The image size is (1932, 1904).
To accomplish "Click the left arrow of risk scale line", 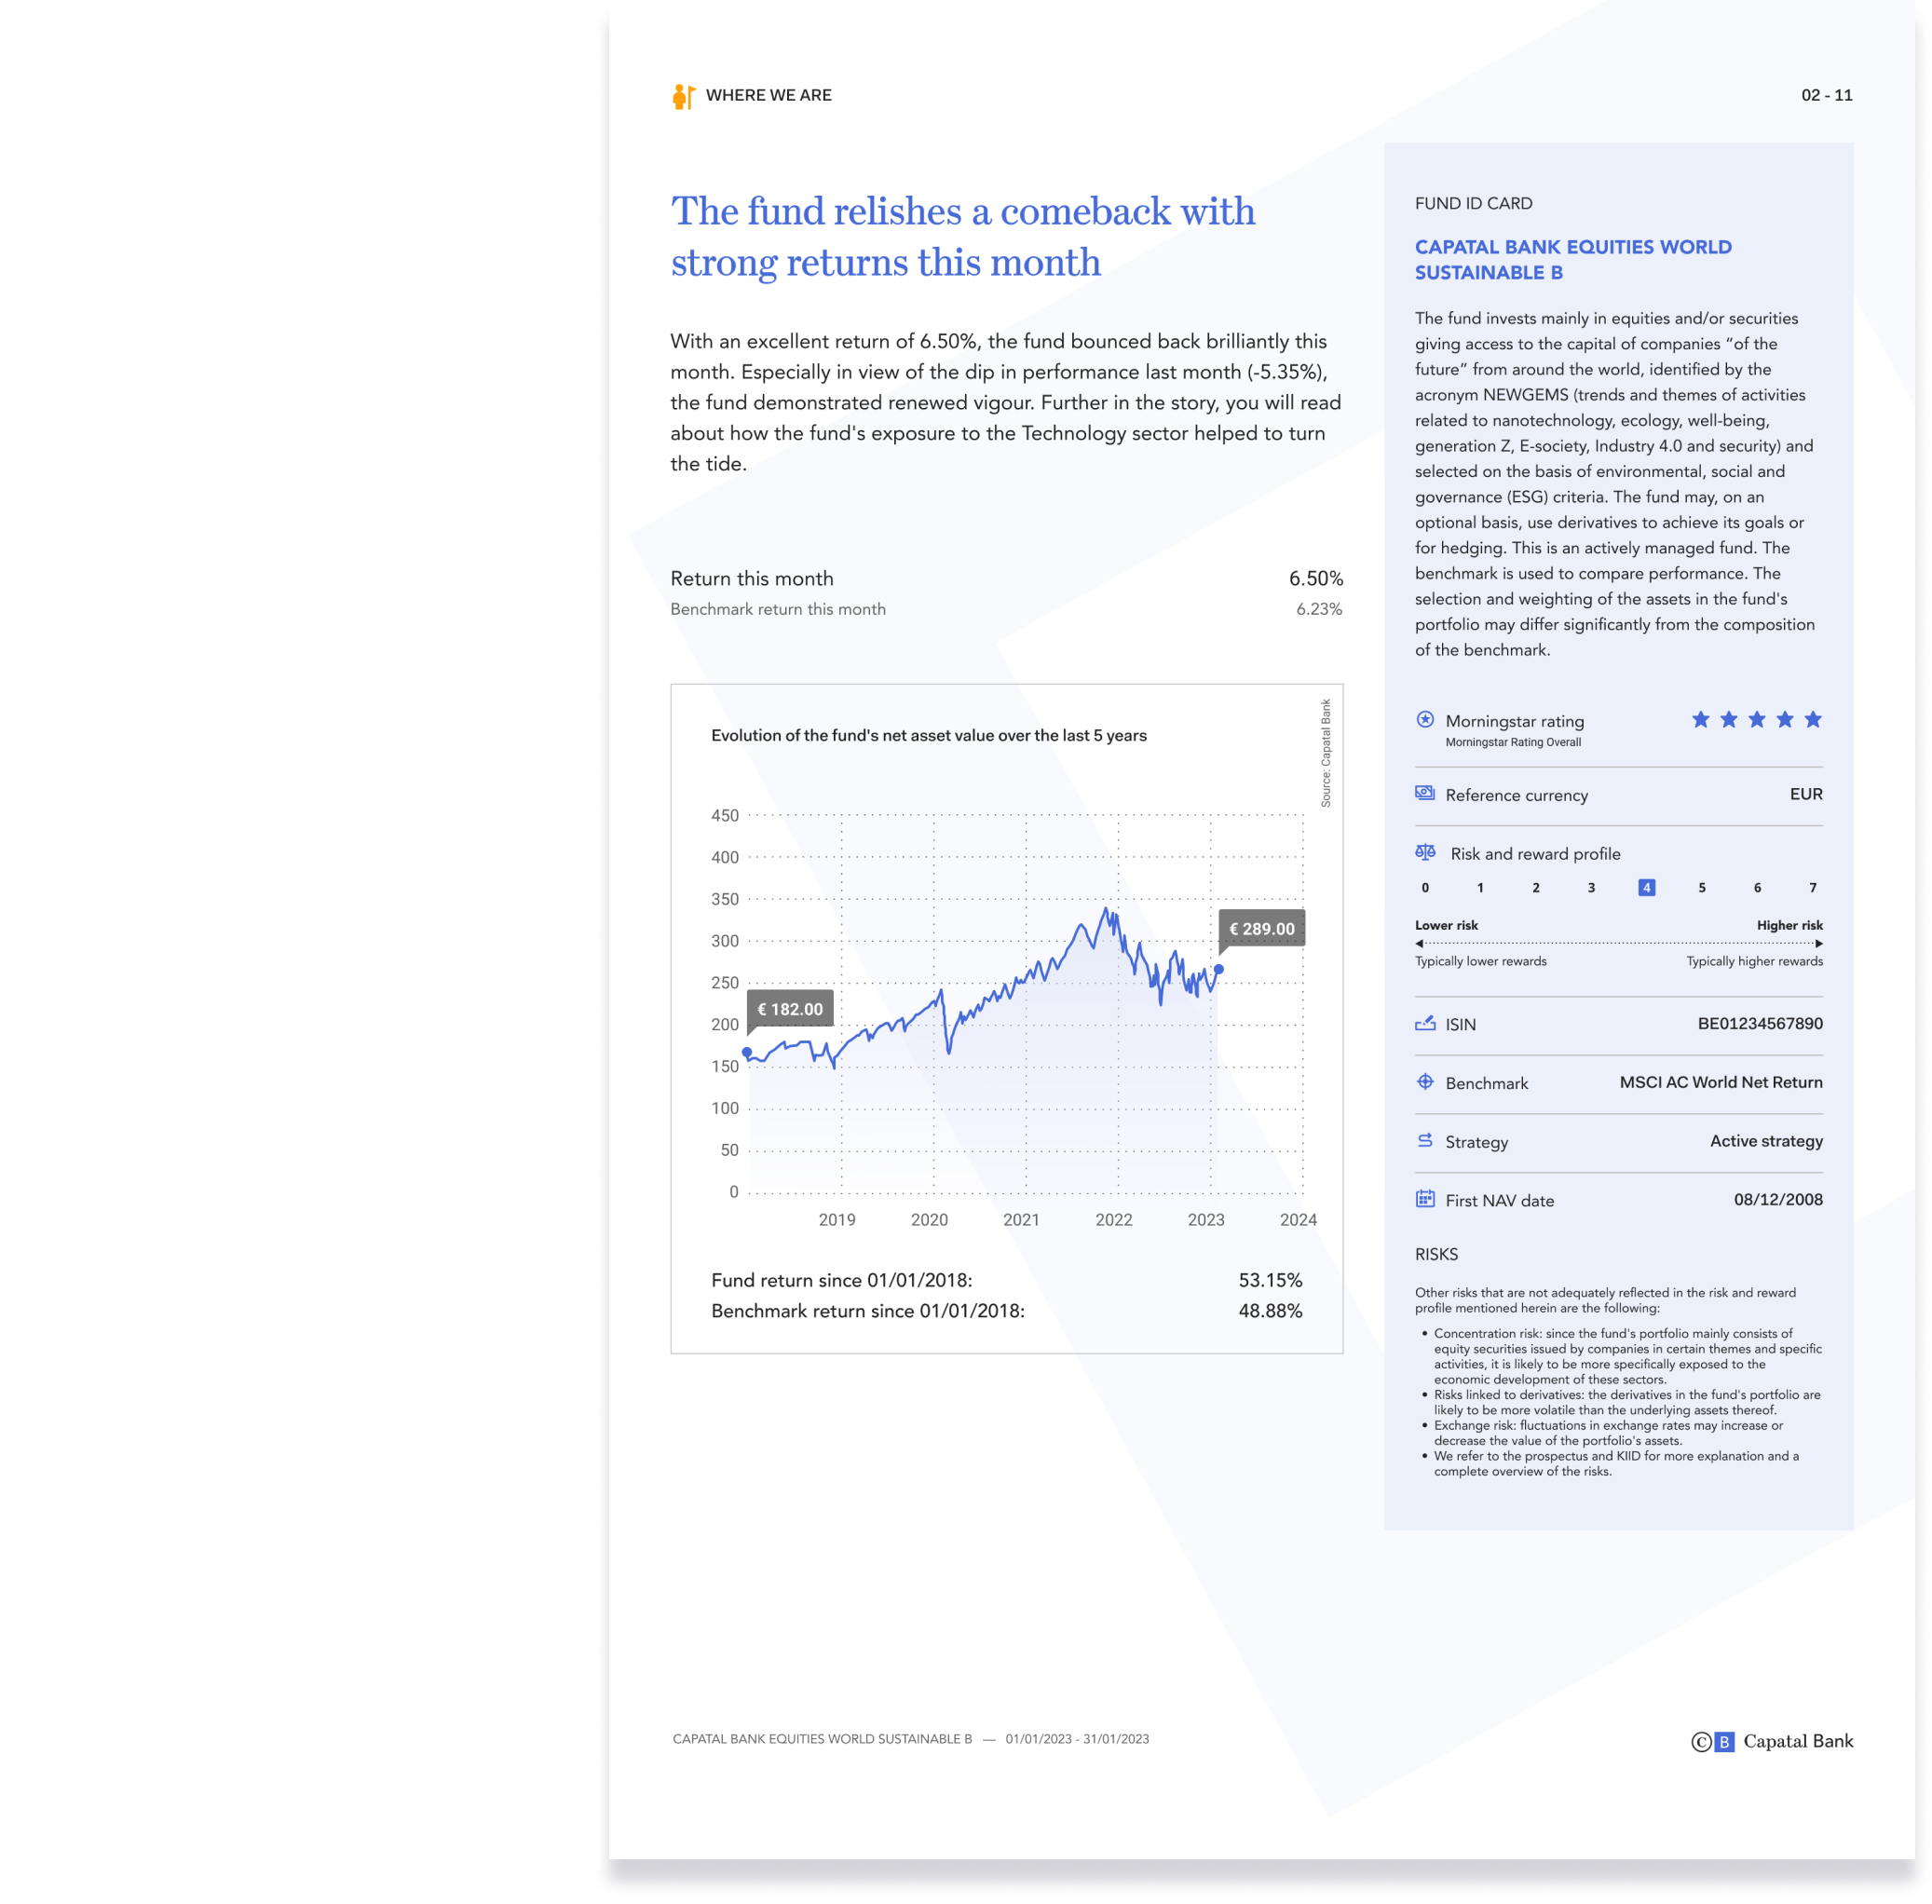I will click(1419, 943).
